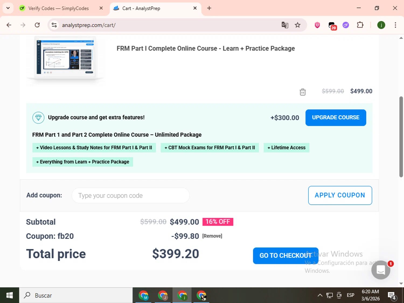Click the trash icon to remove FRM course
Viewport: 404px width, 303px height.
(x=303, y=92)
